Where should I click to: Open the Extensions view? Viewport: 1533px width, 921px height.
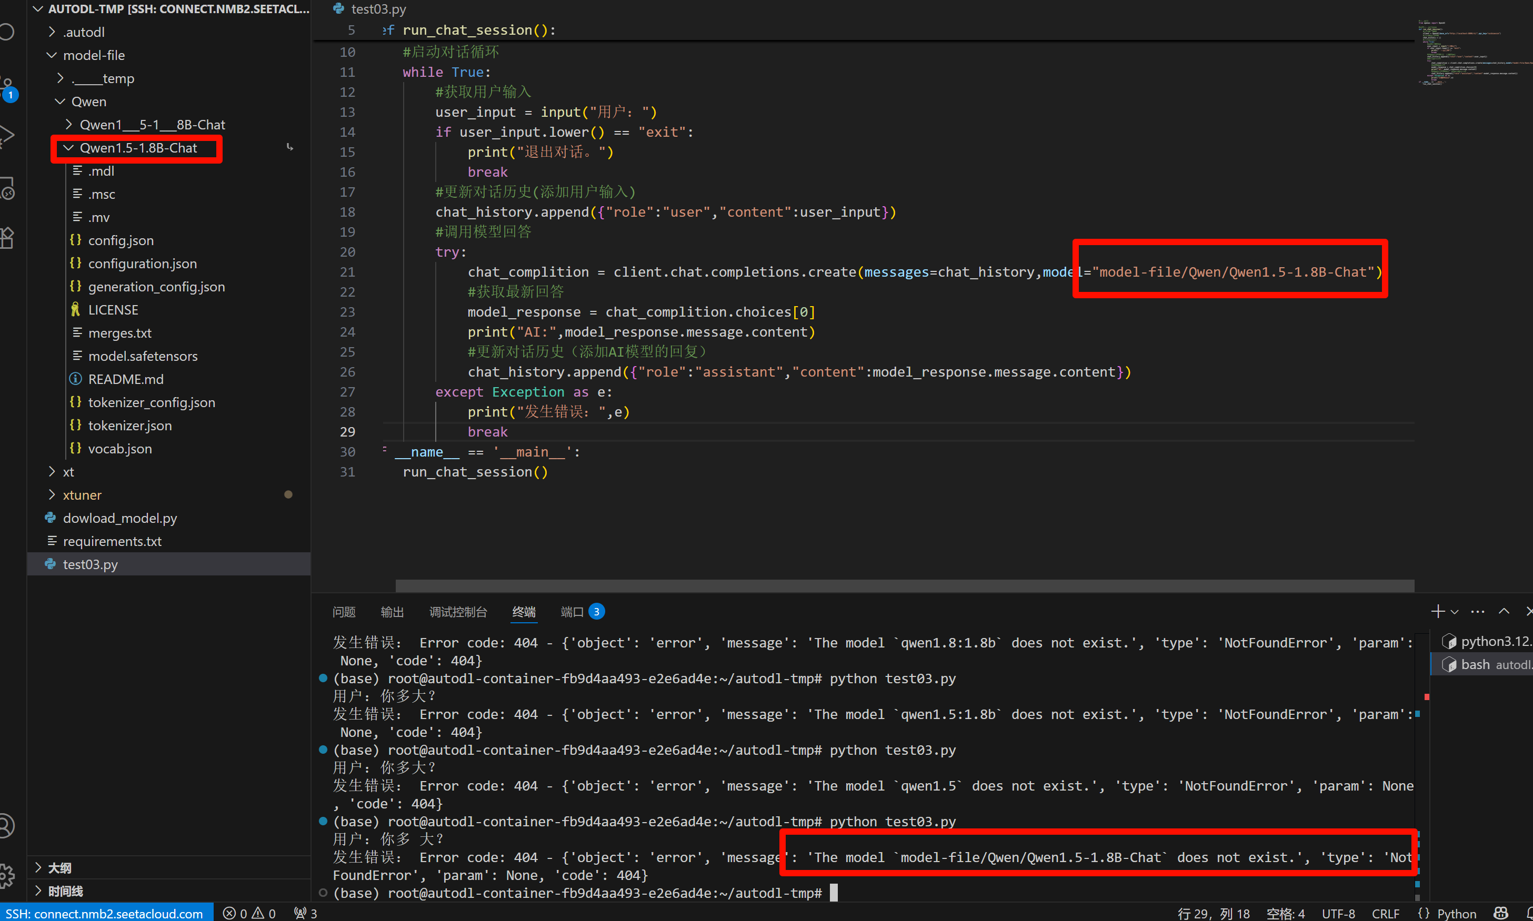click(x=6, y=238)
